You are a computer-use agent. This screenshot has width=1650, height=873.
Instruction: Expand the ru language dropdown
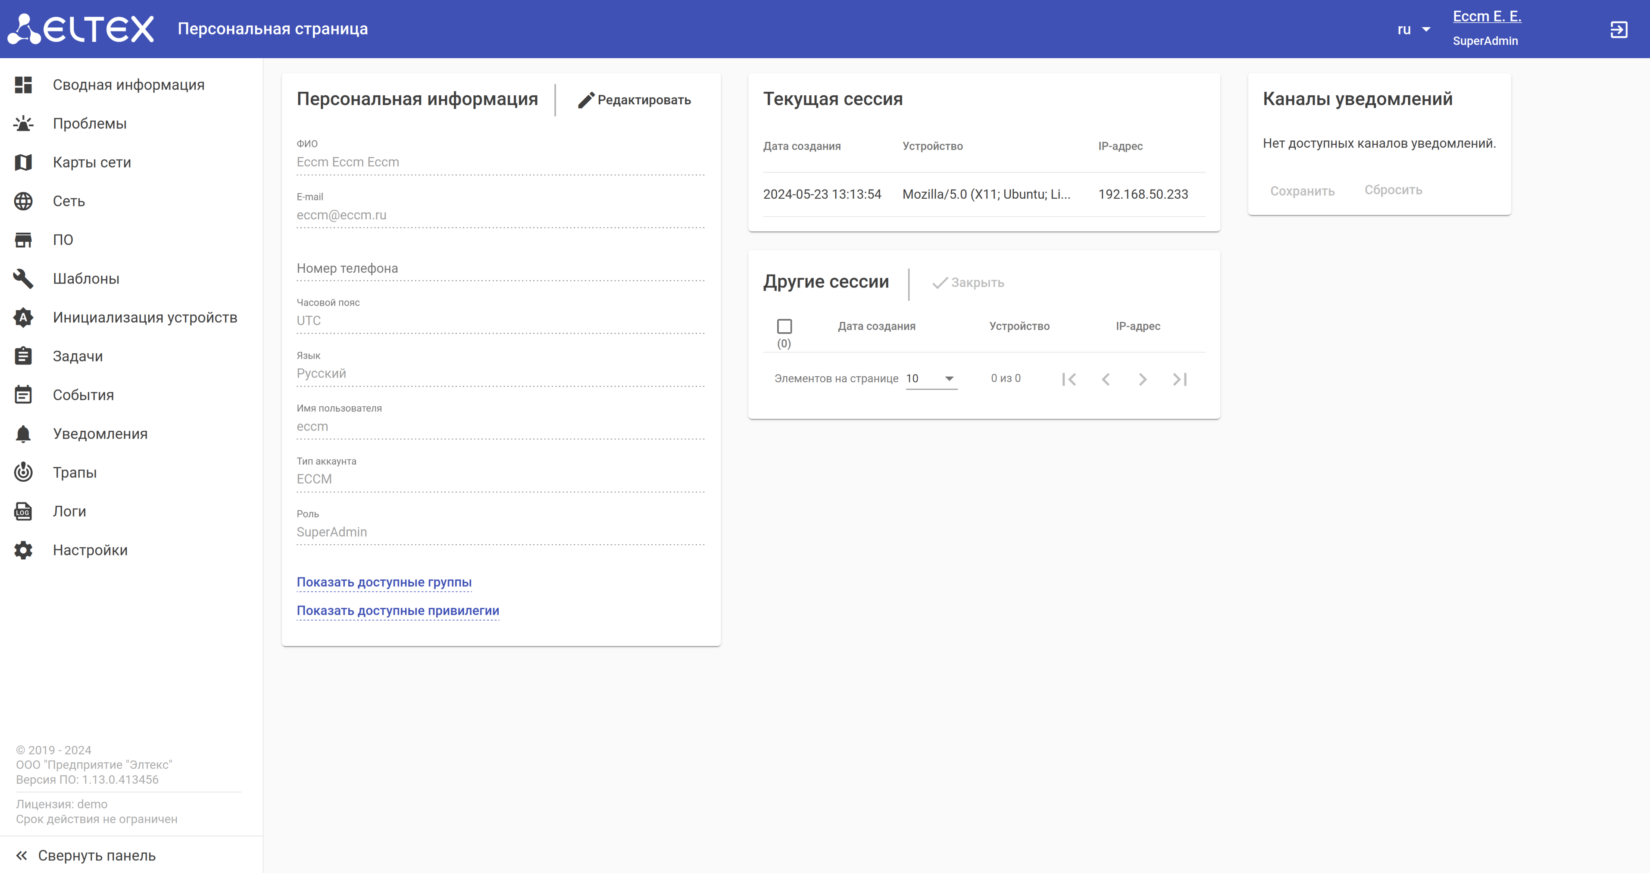click(1414, 29)
